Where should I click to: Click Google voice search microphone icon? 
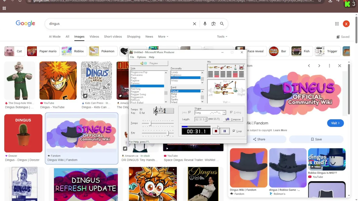pyautogui.click(x=205, y=24)
